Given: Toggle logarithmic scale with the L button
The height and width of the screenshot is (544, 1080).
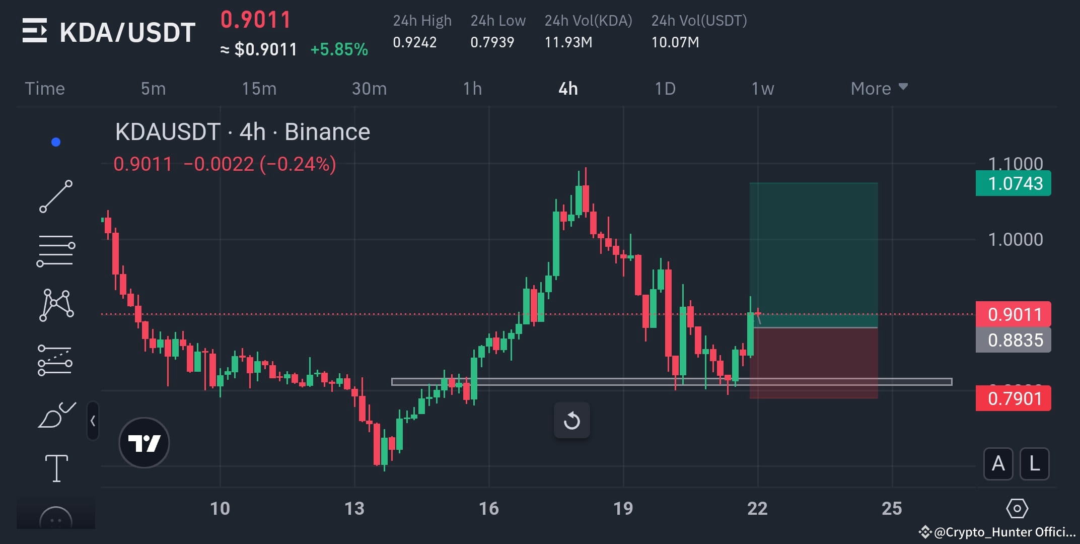Looking at the screenshot, I should coord(1035,464).
